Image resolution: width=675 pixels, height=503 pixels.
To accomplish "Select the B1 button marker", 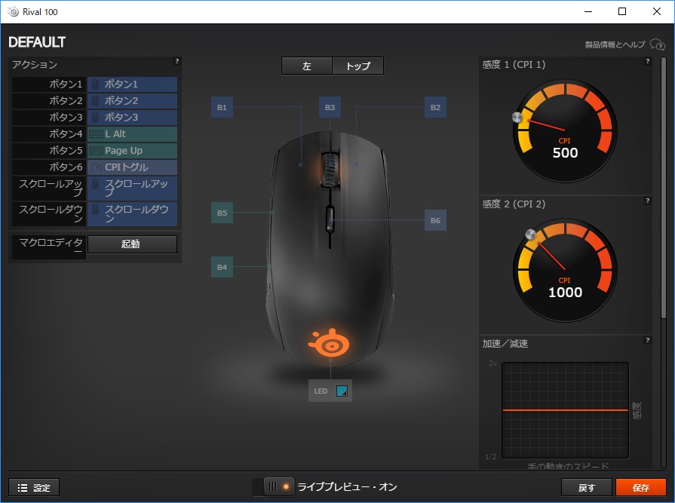I will [x=222, y=107].
